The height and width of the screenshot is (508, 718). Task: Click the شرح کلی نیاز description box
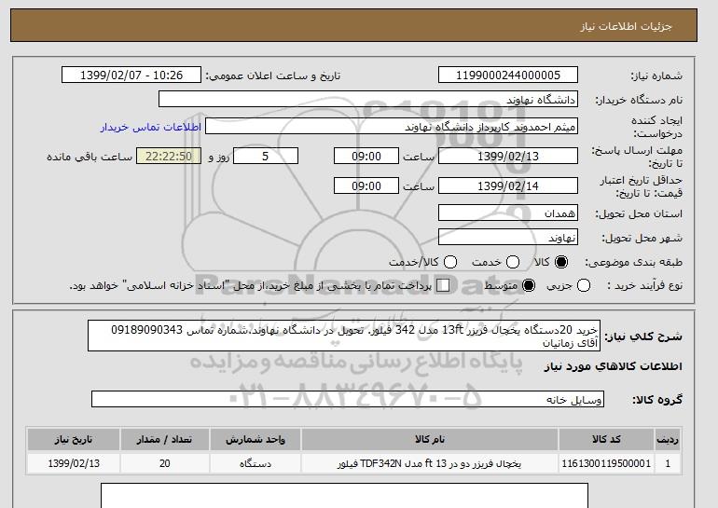[x=344, y=336]
